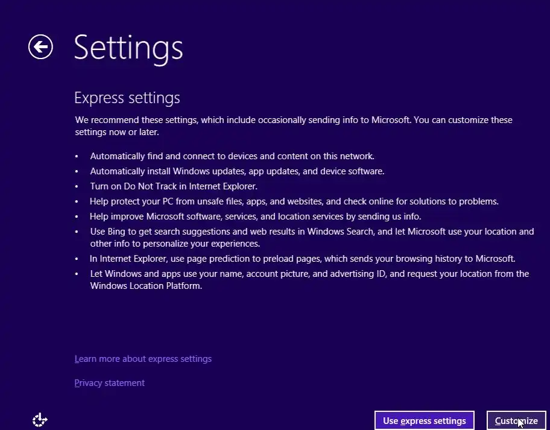Click the 'use page prediction to preload pages' item
This screenshot has height=430, width=550.
pyautogui.click(x=302, y=259)
